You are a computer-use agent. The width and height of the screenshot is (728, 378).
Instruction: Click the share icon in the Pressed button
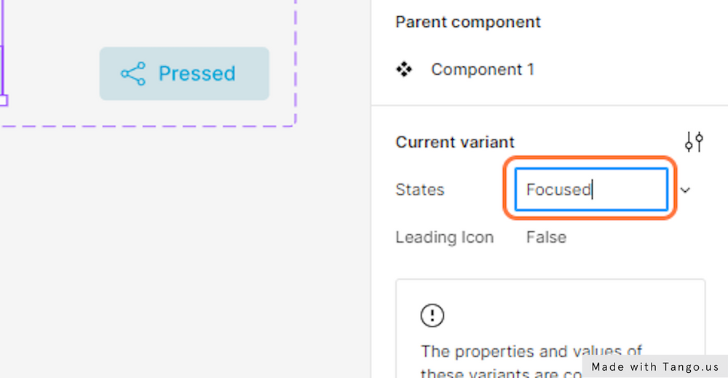click(133, 73)
